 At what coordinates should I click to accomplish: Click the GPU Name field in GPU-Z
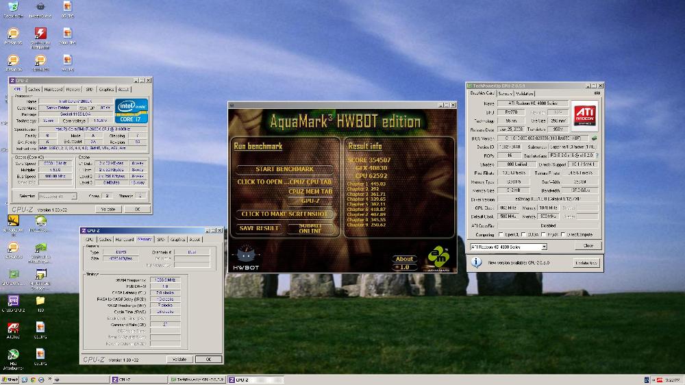click(x=532, y=103)
